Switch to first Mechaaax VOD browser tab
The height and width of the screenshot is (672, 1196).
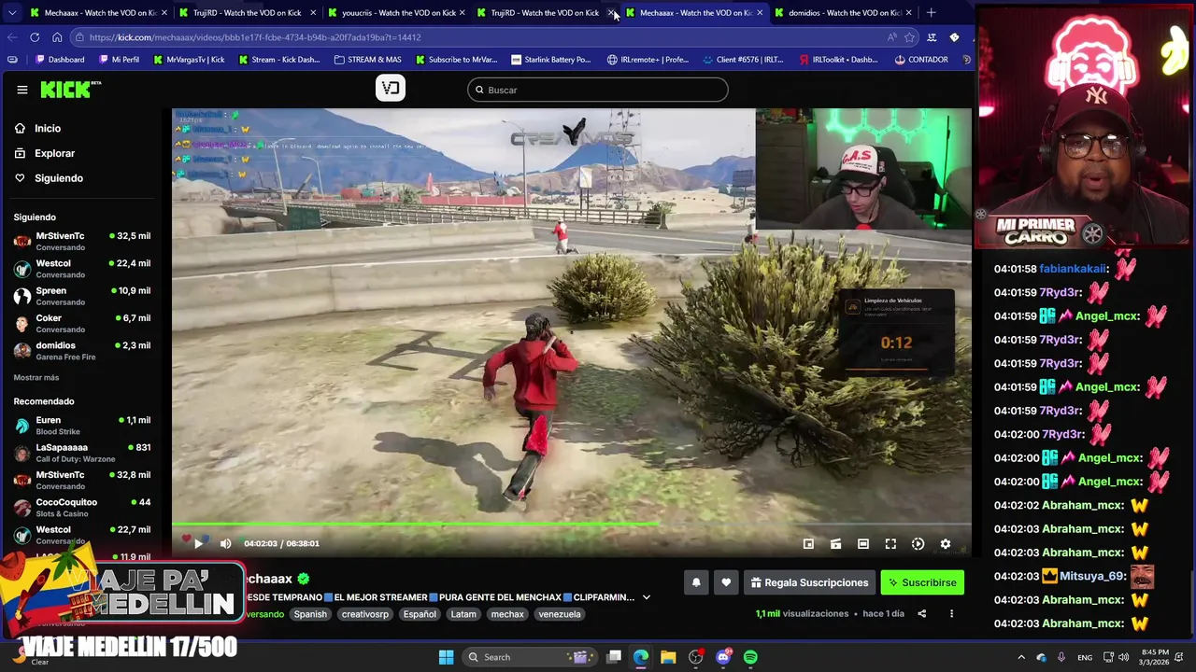(98, 12)
